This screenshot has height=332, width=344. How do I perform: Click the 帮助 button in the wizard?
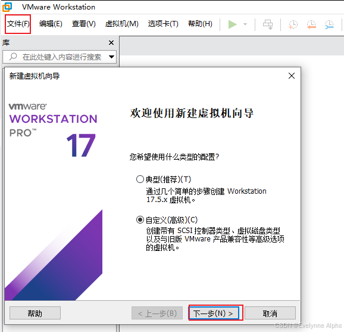pyautogui.click(x=35, y=313)
